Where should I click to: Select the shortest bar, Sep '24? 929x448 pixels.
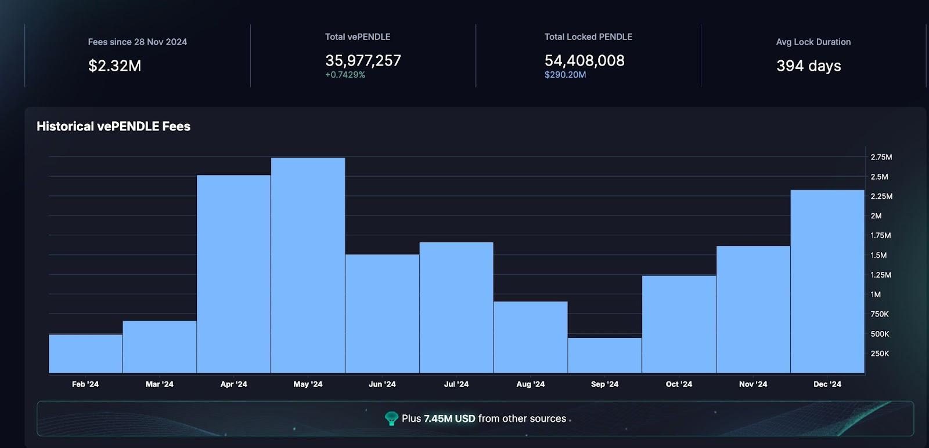(x=604, y=355)
